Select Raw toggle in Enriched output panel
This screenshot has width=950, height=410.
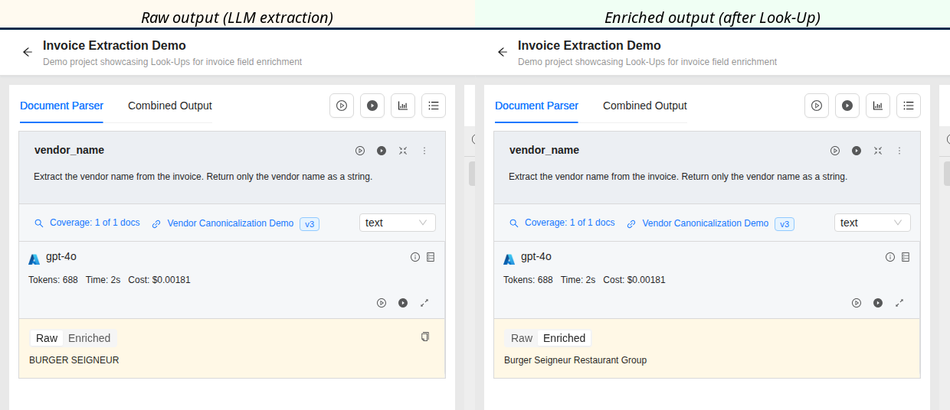[522, 338]
